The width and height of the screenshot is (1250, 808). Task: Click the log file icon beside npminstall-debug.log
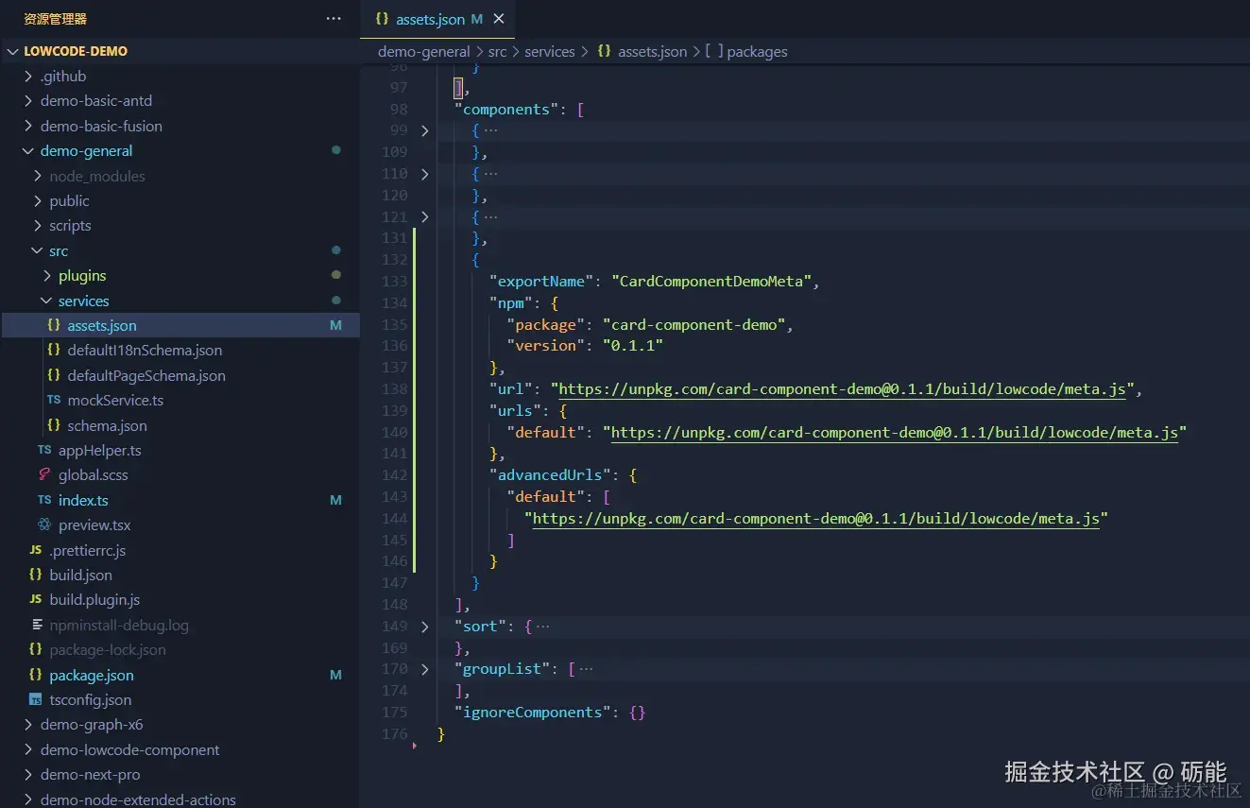[36, 625]
